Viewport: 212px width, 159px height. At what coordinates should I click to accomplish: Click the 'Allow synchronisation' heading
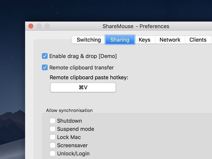click(69, 111)
